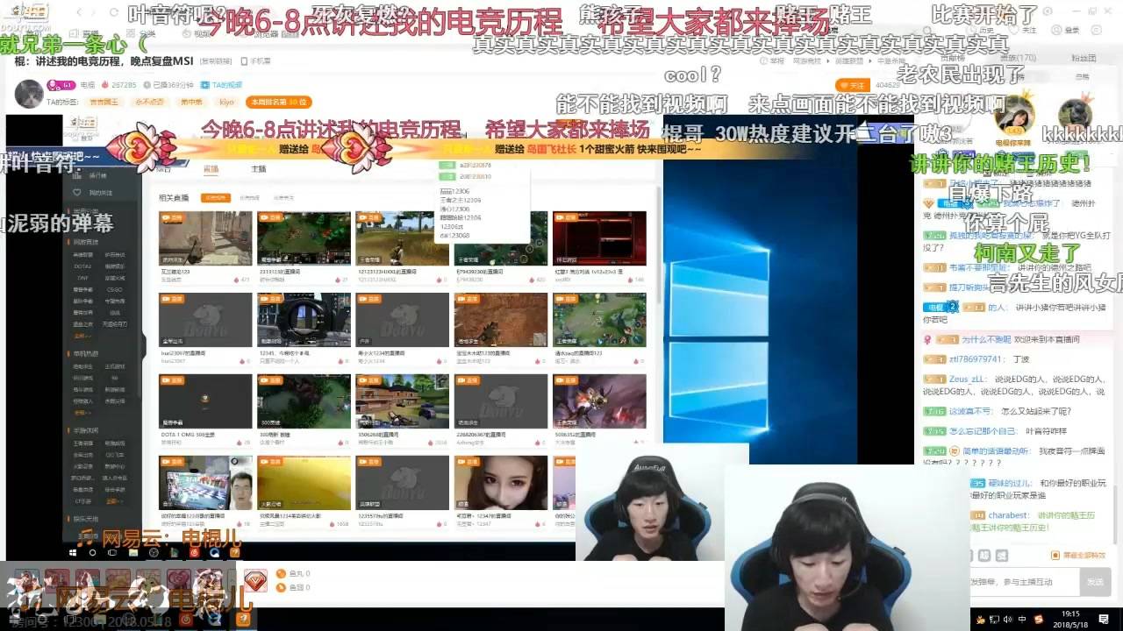
Task: Open stream thumbnail 2313123的直播间
Action: point(304,238)
